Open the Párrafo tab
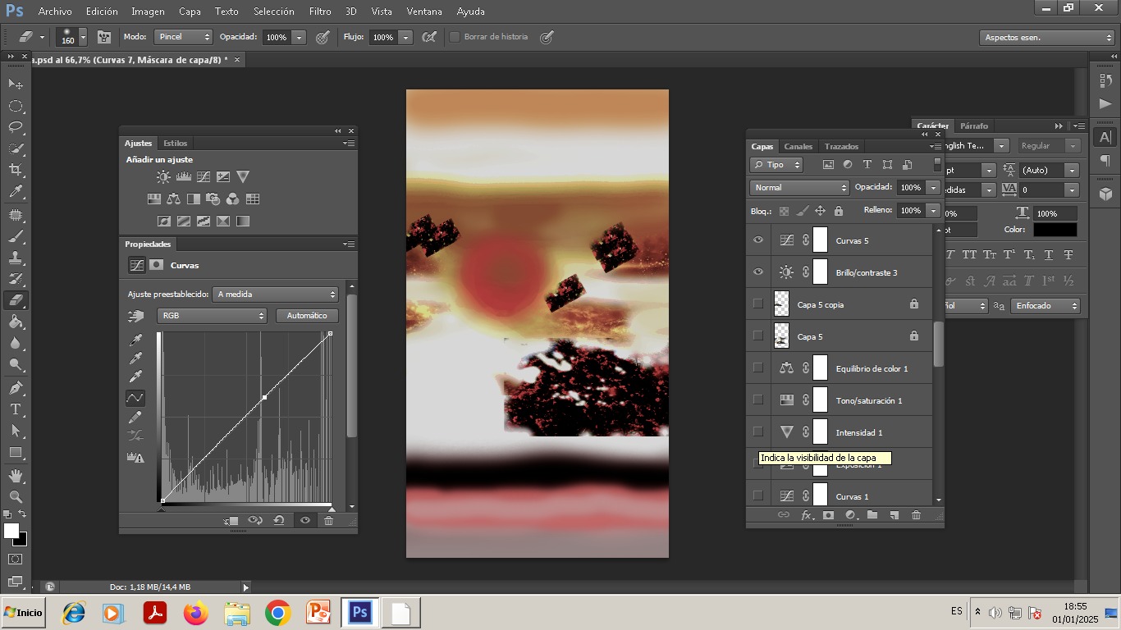 click(x=974, y=126)
